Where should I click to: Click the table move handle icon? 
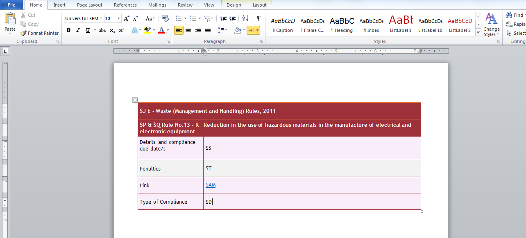pyautogui.click(x=135, y=100)
